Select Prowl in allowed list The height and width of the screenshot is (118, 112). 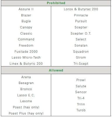pos(81,80)
